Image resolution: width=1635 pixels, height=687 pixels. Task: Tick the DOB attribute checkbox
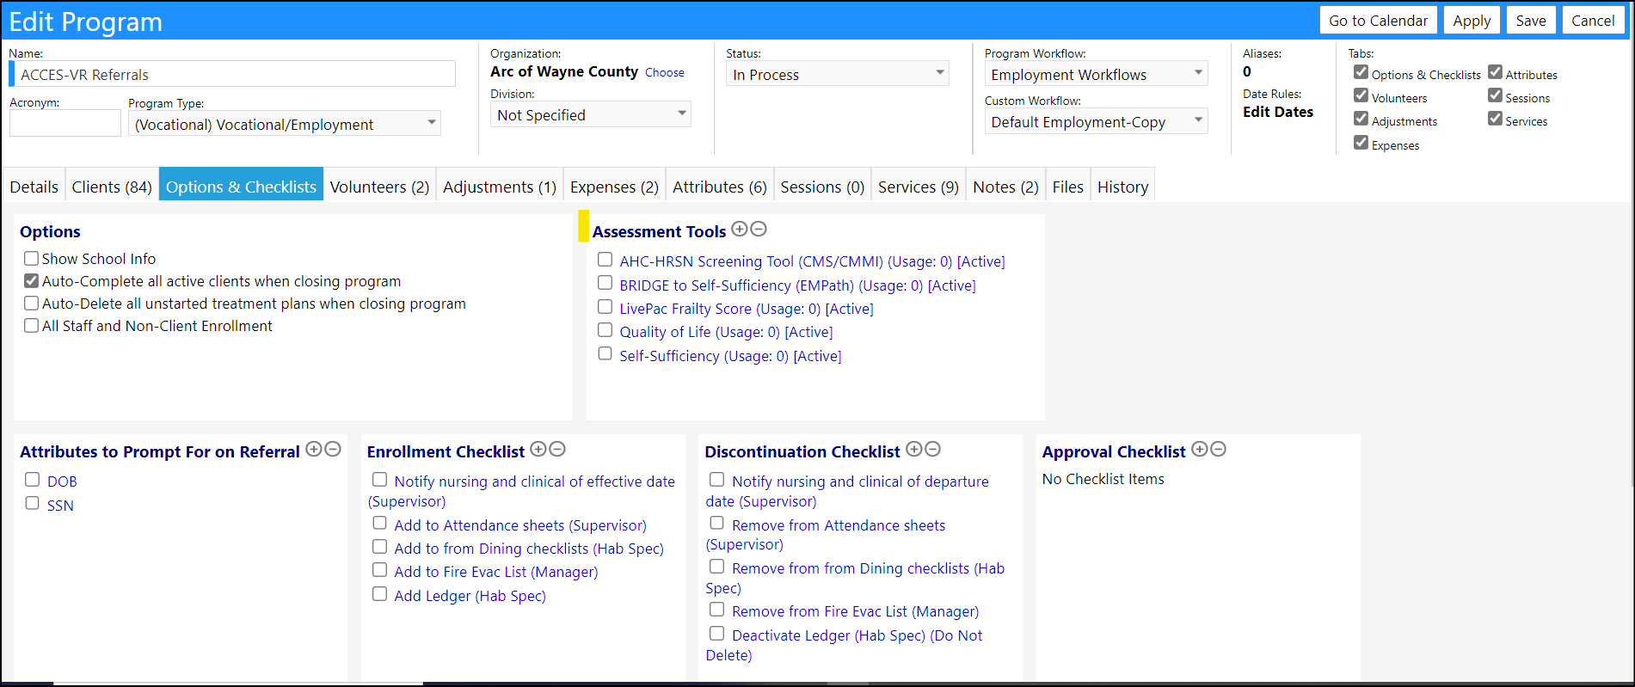(x=33, y=479)
